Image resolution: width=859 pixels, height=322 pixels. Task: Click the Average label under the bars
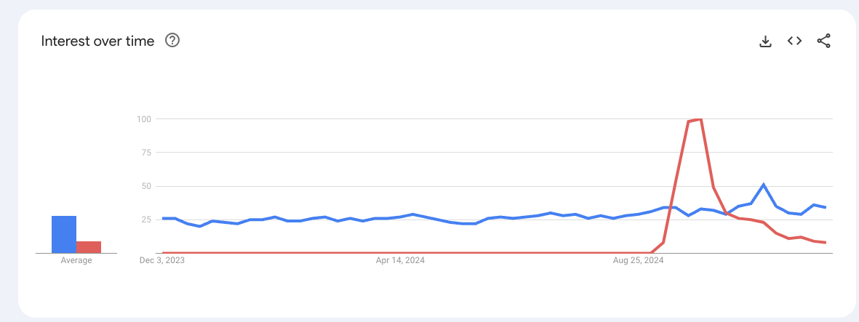[x=76, y=260]
